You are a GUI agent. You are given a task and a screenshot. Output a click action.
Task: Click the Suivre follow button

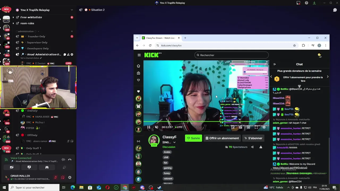[x=193, y=138]
